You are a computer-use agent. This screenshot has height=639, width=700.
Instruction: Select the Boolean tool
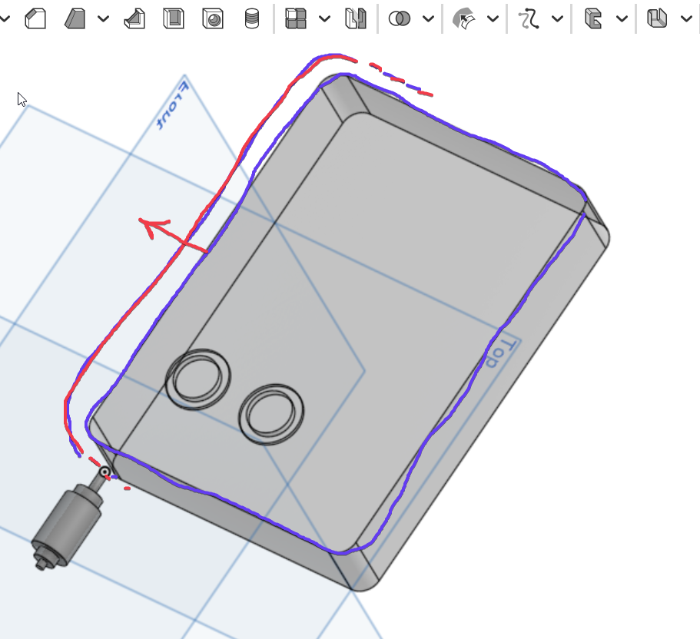coord(400,18)
